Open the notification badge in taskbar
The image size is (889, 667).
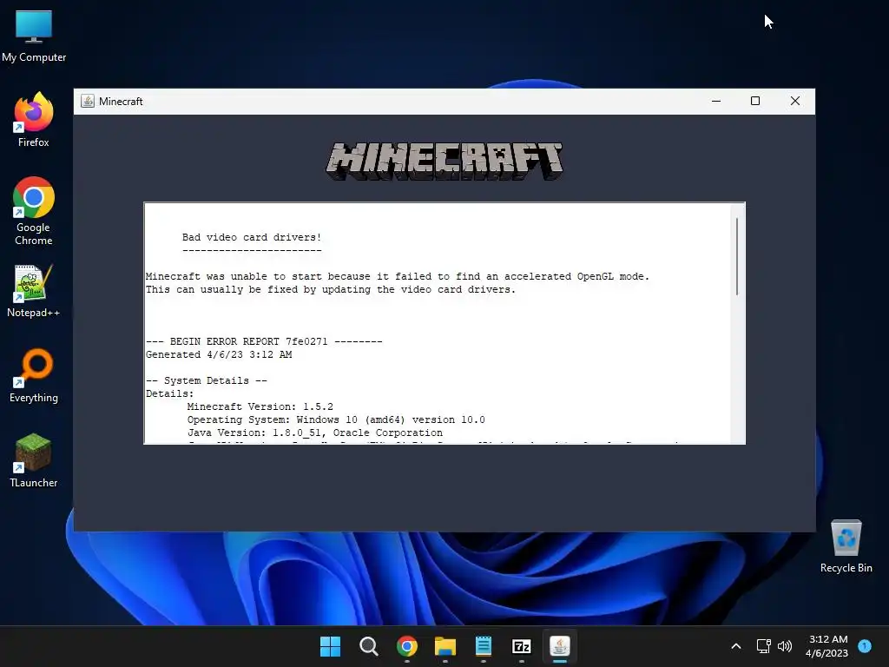tap(865, 645)
